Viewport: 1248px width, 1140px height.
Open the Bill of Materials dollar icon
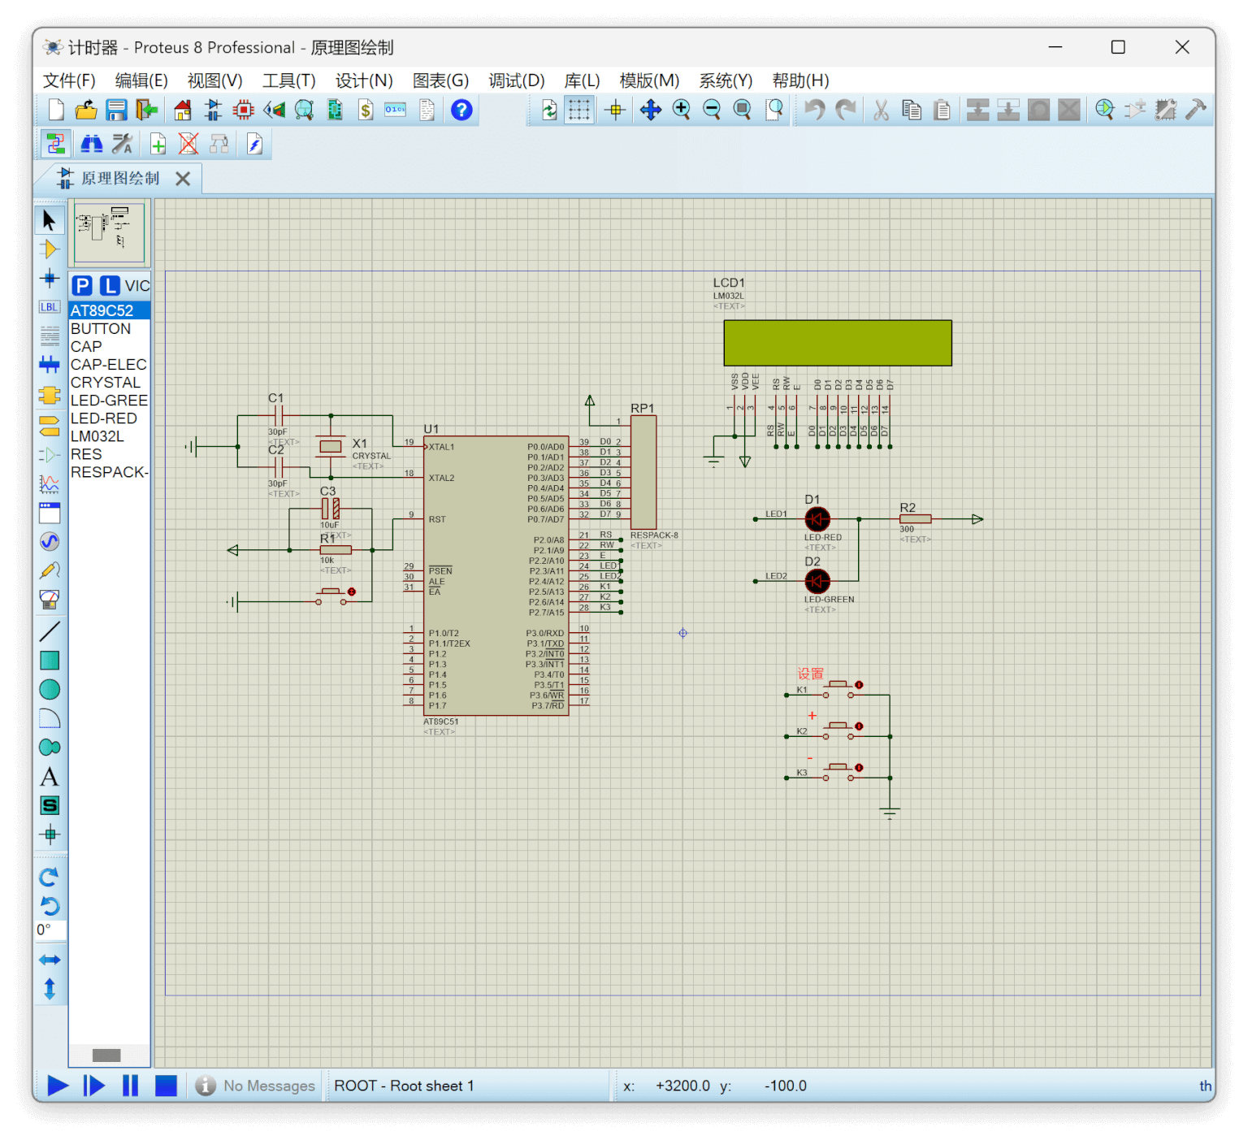click(366, 110)
